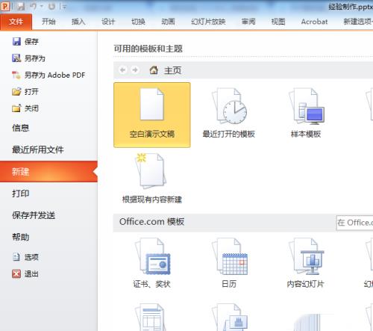Click the 另存为 Adobe PDF label
The width and height of the screenshot is (373, 331).
[x=54, y=75]
